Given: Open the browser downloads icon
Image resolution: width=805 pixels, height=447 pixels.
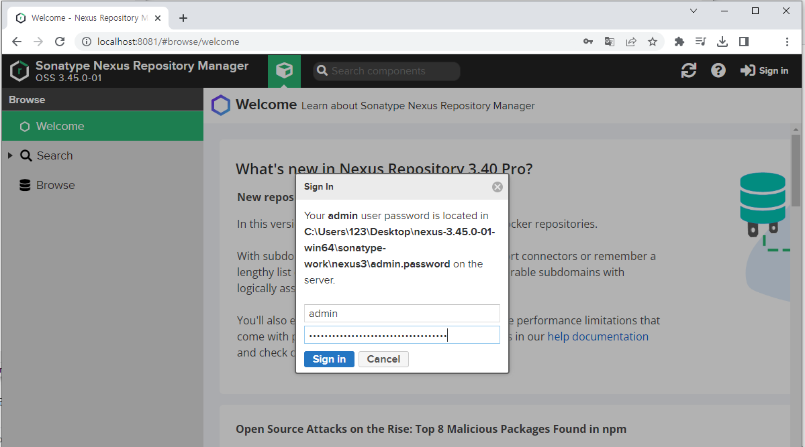Looking at the screenshot, I should click(x=722, y=42).
